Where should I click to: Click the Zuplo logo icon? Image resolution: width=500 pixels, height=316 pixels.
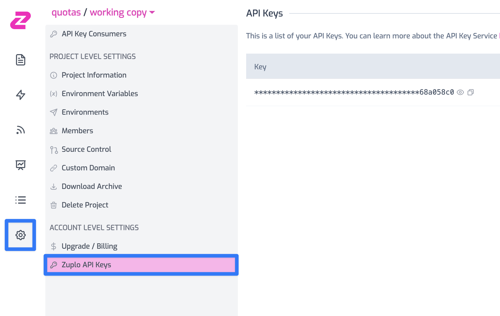tap(20, 20)
